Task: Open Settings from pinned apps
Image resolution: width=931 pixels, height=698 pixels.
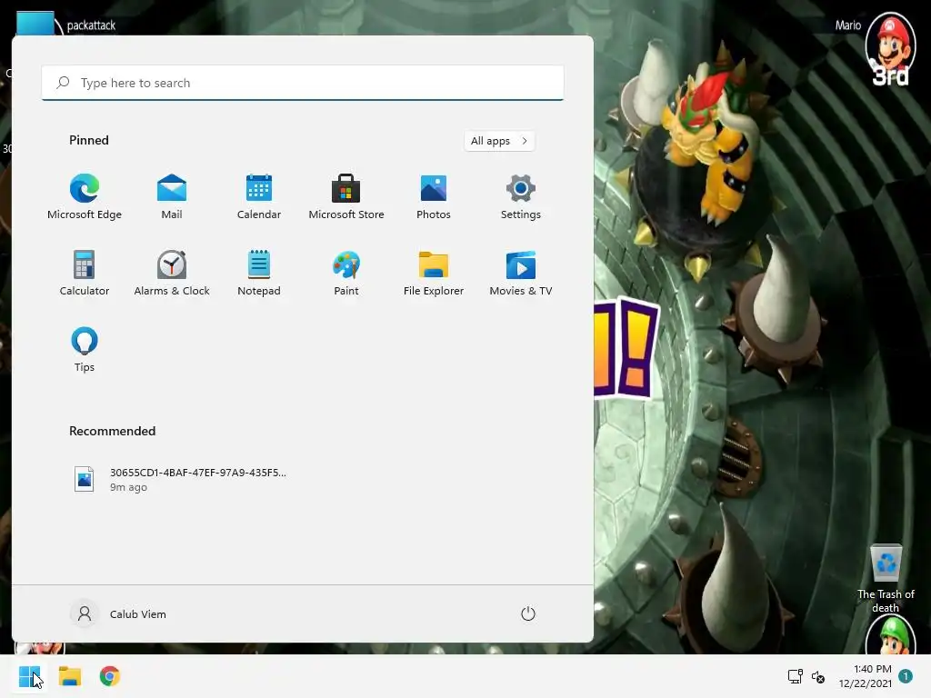Action: pyautogui.click(x=521, y=197)
